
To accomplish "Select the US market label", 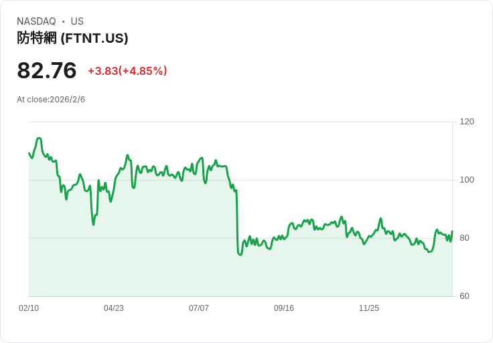I will [x=77, y=21].
